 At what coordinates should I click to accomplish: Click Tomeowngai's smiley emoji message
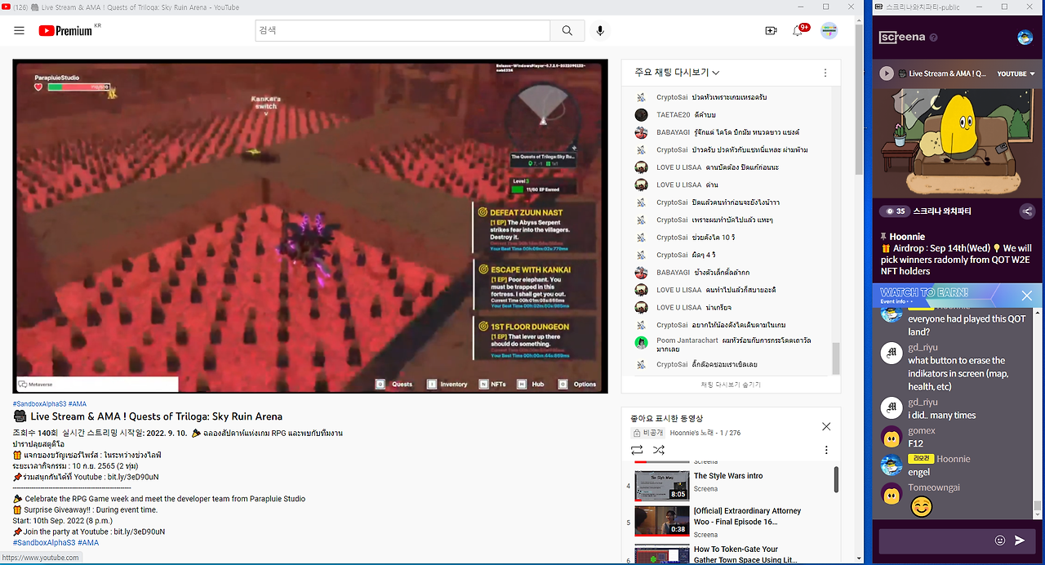point(921,507)
